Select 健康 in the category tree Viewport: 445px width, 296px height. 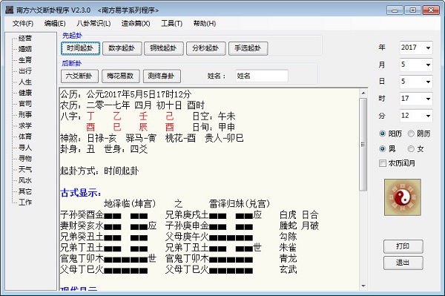tap(25, 93)
